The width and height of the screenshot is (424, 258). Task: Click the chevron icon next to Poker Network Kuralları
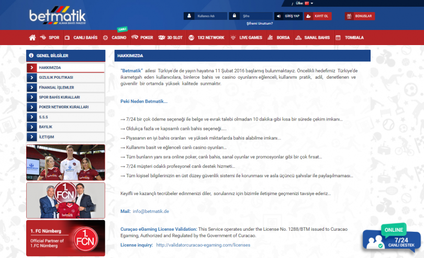coord(31,107)
